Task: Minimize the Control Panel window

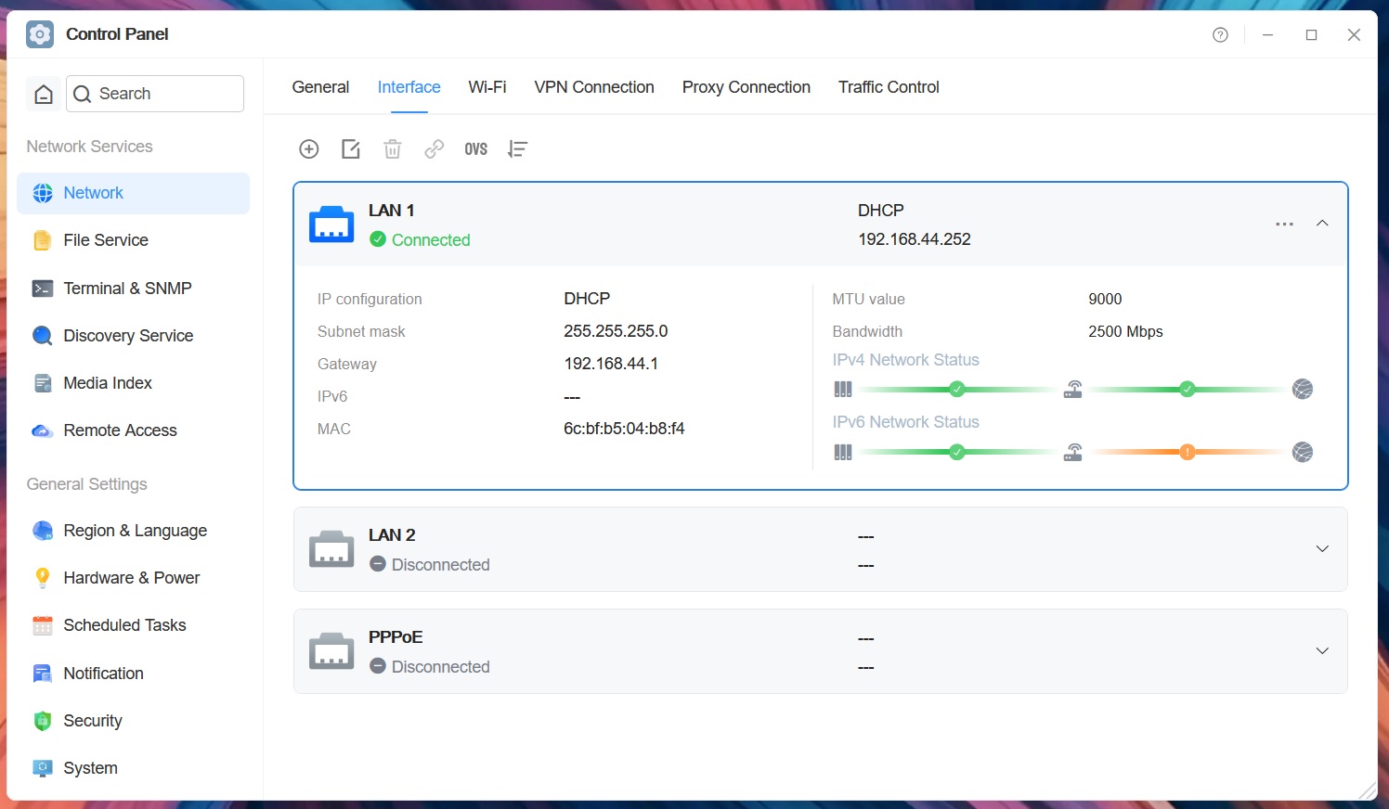Action: pos(1267,35)
